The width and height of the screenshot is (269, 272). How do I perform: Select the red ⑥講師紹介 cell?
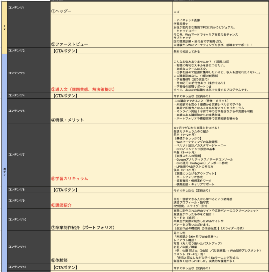[111, 201]
